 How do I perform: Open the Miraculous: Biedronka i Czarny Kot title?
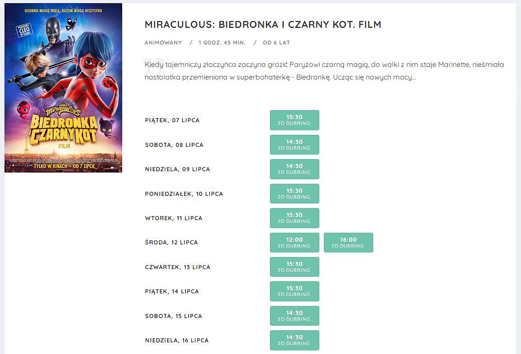pos(263,25)
